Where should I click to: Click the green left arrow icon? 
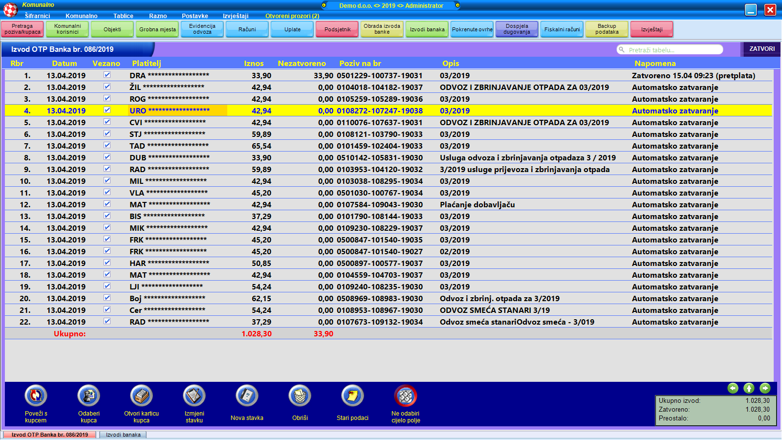[733, 388]
